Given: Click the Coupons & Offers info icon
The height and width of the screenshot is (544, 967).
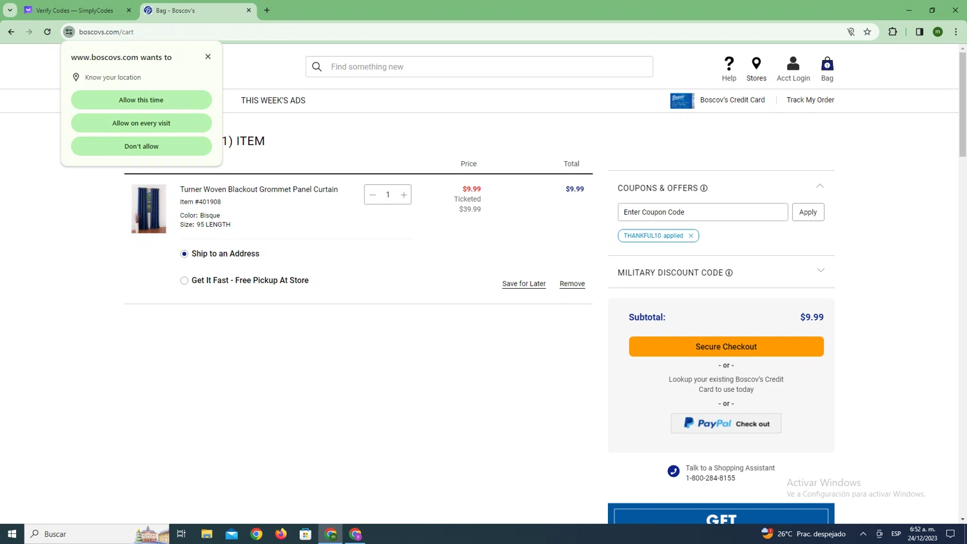Looking at the screenshot, I should (704, 188).
